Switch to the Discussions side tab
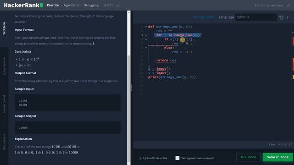294x165 pixels. 4,142
